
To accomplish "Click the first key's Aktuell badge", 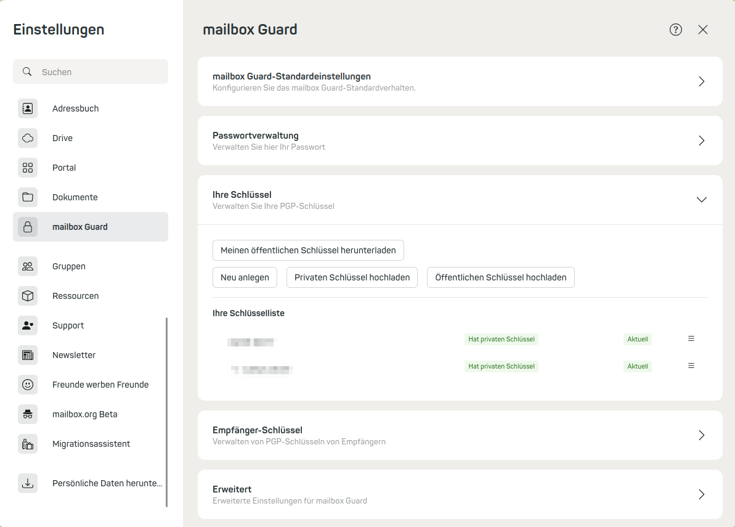I will coord(638,339).
